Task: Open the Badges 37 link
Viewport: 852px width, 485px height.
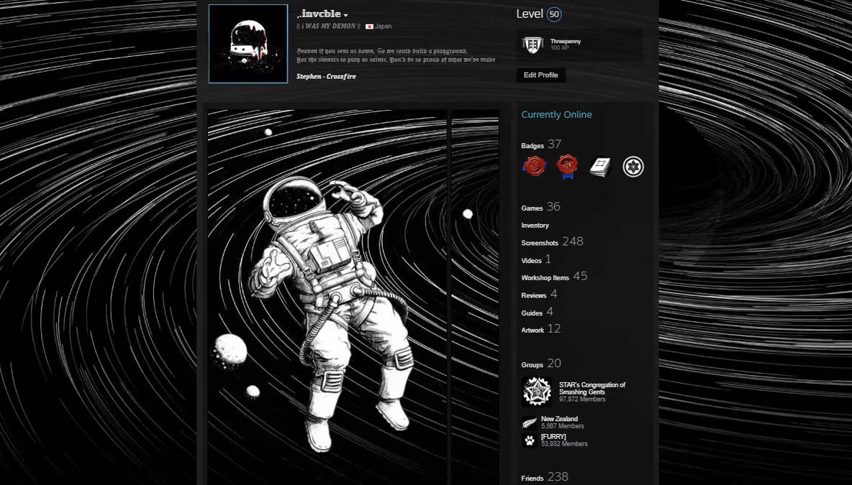Action: [x=540, y=144]
